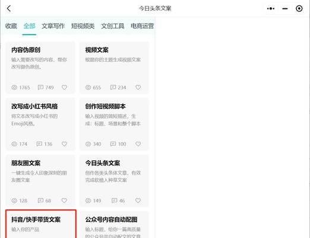Image resolution: width=310 pixels, height=238 pixels.
Task: Click the comment count 100
Action: [122, 144]
